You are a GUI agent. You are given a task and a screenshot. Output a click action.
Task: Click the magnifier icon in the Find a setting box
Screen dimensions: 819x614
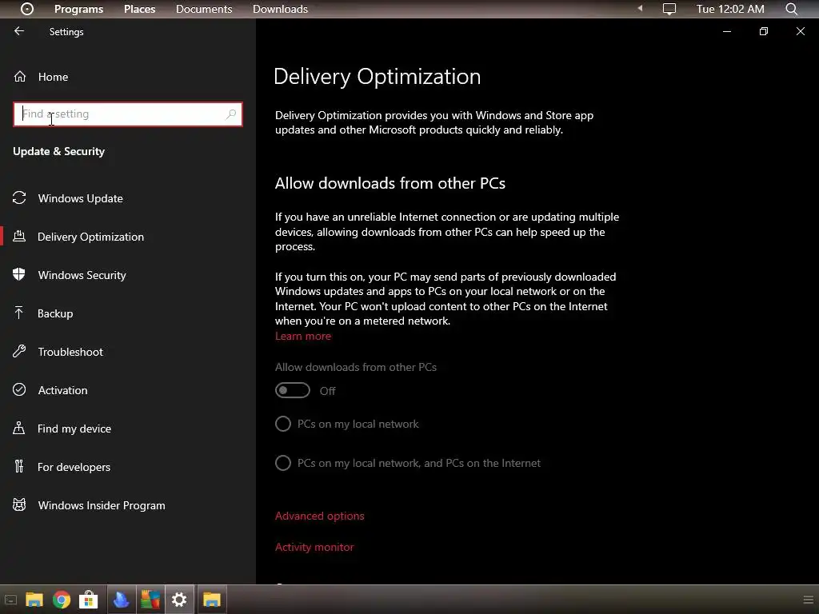pyautogui.click(x=231, y=114)
